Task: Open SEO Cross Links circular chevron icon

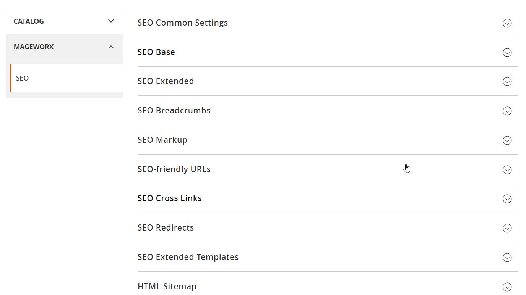Action: (507, 199)
